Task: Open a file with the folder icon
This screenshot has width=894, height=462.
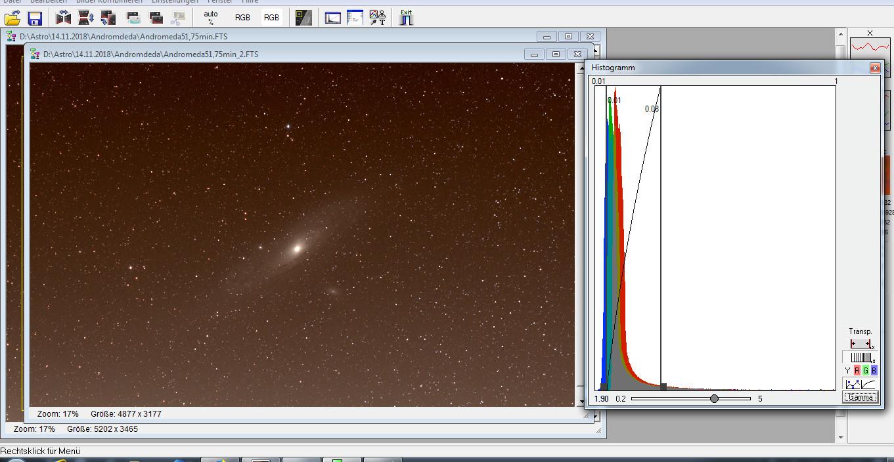Action: (x=12, y=18)
